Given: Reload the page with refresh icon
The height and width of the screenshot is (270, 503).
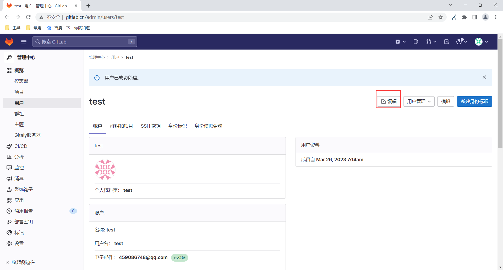Looking at the screenshot, I should coord(28,17).
